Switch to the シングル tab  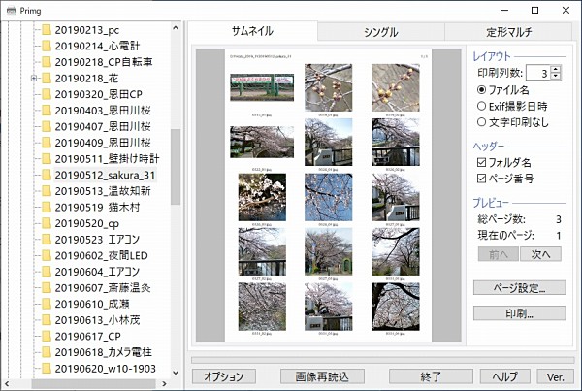381,32
